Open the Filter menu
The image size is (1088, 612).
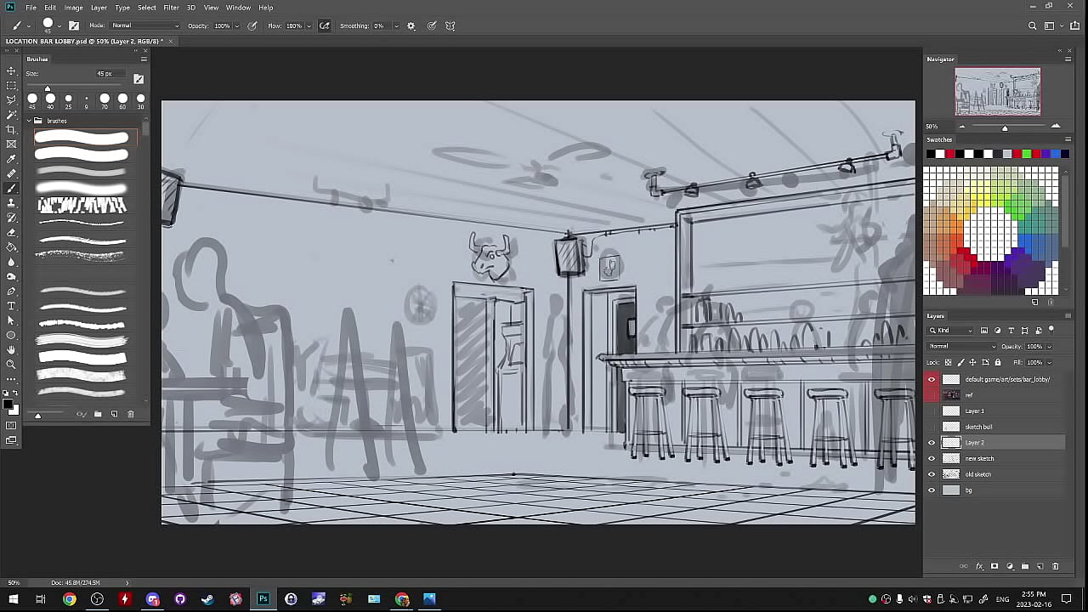click(171, 8)
